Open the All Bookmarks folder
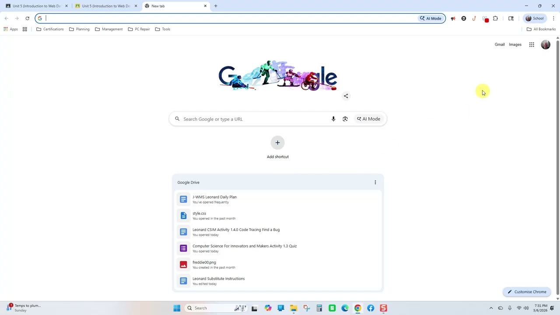 point(541,29)
